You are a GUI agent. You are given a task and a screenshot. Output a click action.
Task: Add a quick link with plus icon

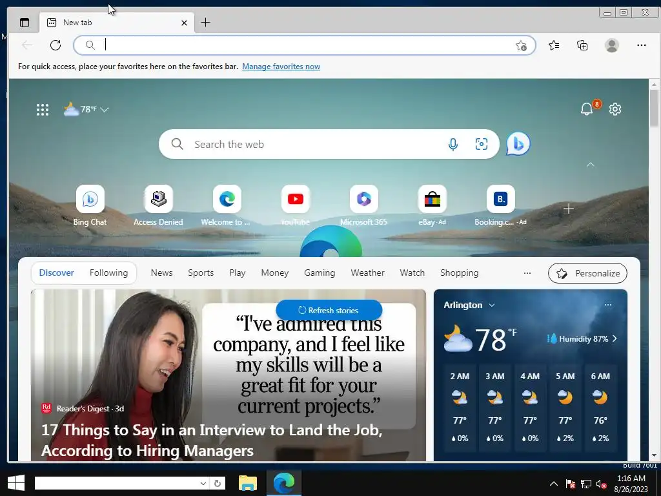click(x=569, y=209)
